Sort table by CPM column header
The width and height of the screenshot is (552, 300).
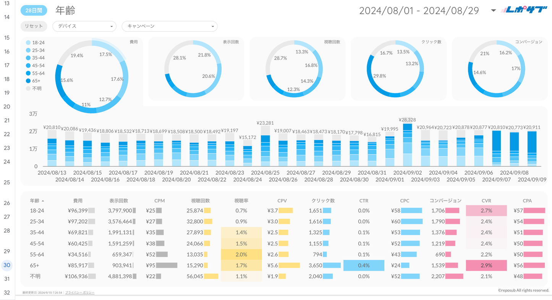click(159, 200)
